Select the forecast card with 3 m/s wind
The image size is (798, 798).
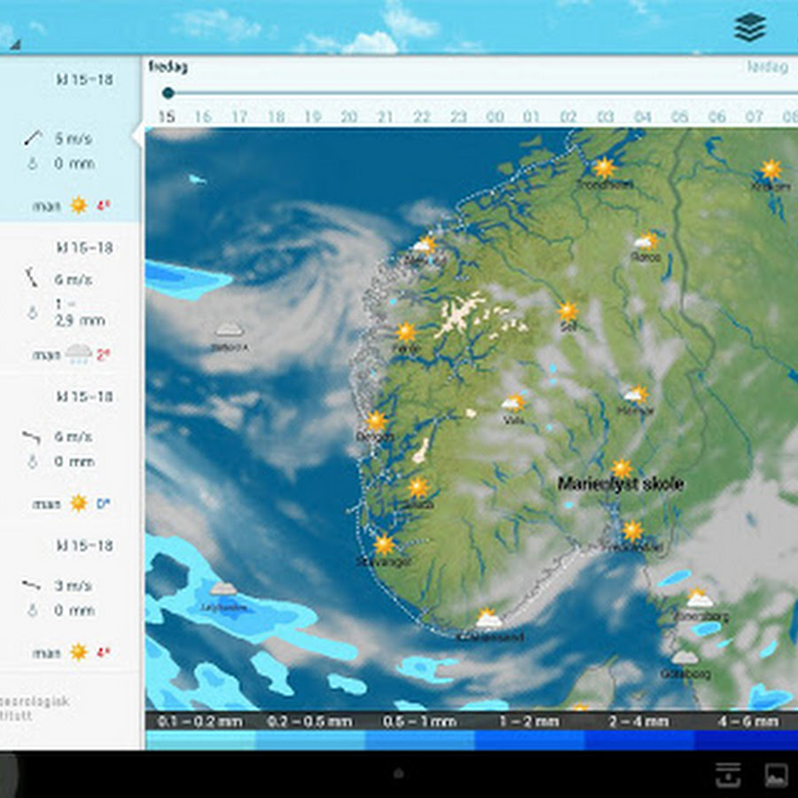click(70, 598)
